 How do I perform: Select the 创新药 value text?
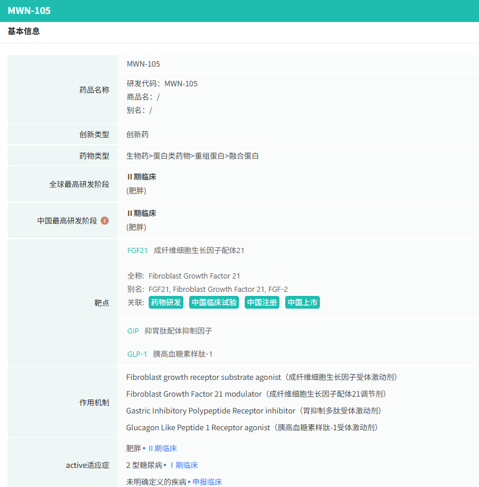pyautogui.click(x=138, y=134)
